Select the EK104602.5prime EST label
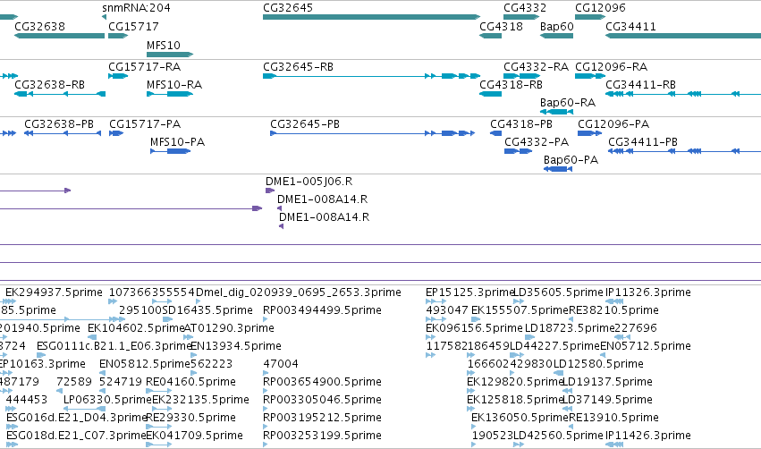The height and width of the screenshot is (449, 761). (x=137, y=328)
